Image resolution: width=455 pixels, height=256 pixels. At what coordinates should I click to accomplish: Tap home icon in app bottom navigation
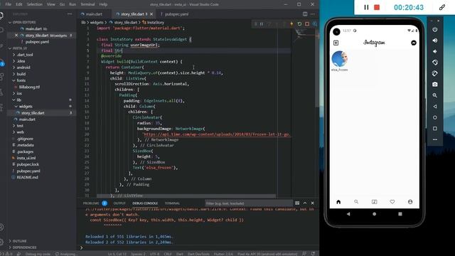click(338, 202)
